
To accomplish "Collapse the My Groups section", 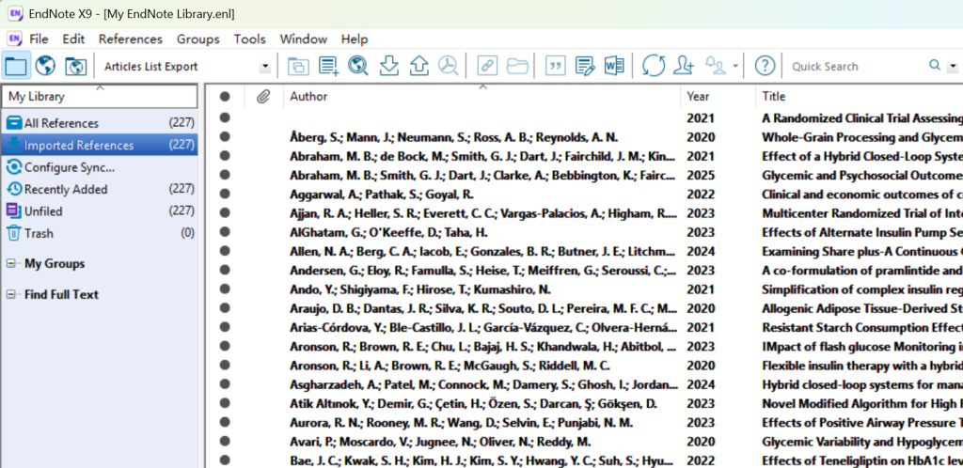I will coord(10,264).
